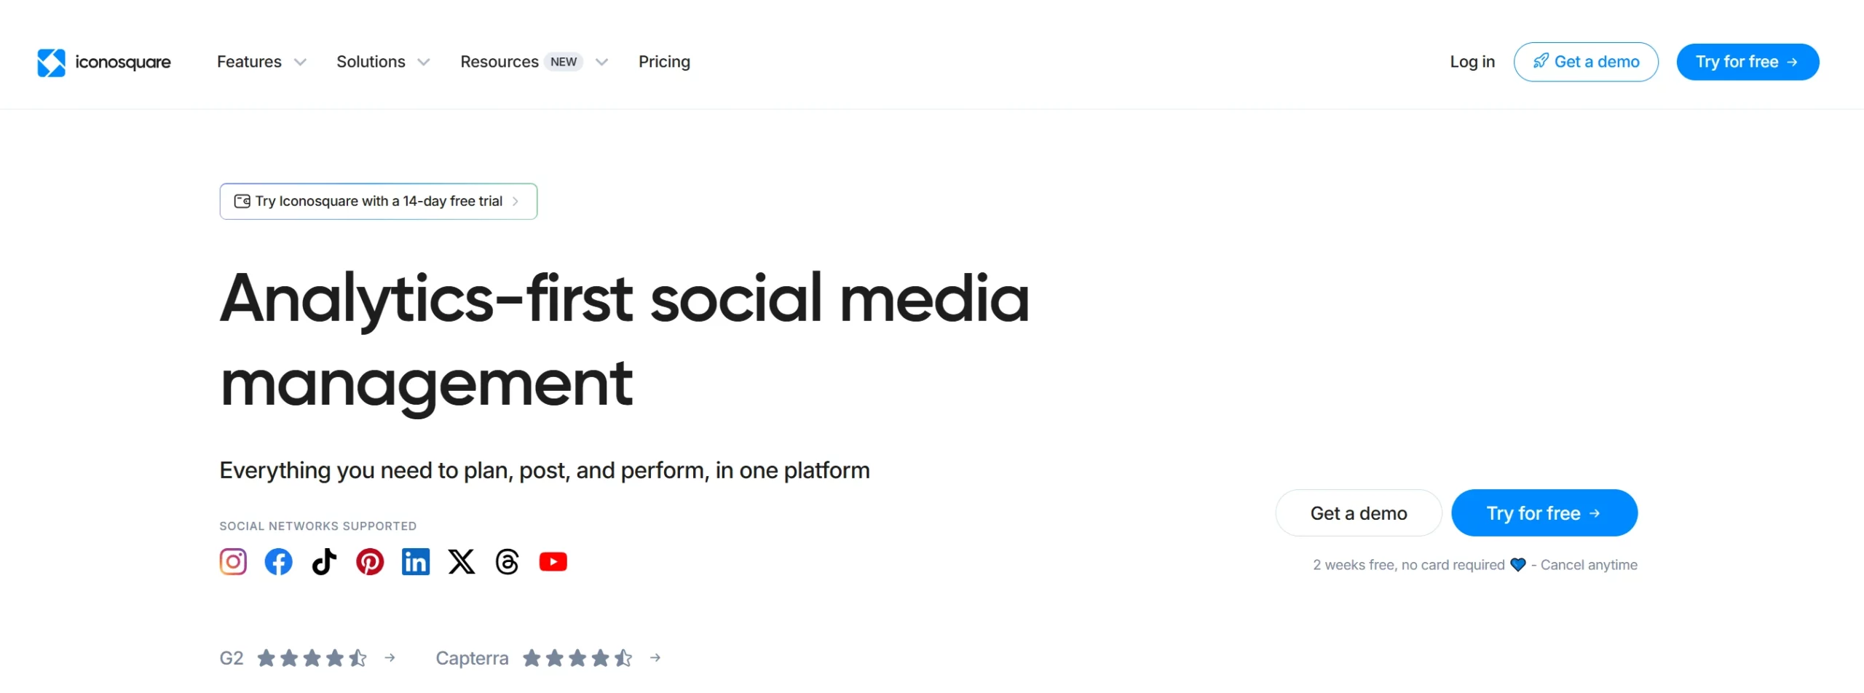Screen dimensions: 1864x693
Task: Select the X (Twitter) network icon
Action: pos(462,561)
